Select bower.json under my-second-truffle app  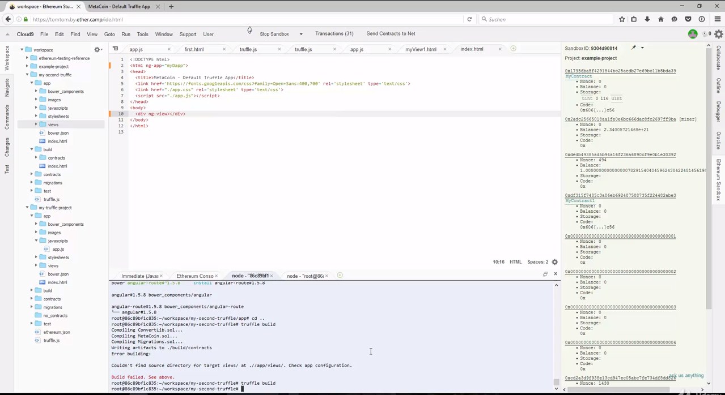58,133
